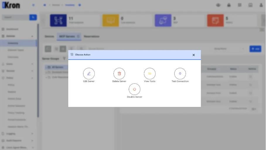Expand the Logging sidebar section

tap(18, 134)
